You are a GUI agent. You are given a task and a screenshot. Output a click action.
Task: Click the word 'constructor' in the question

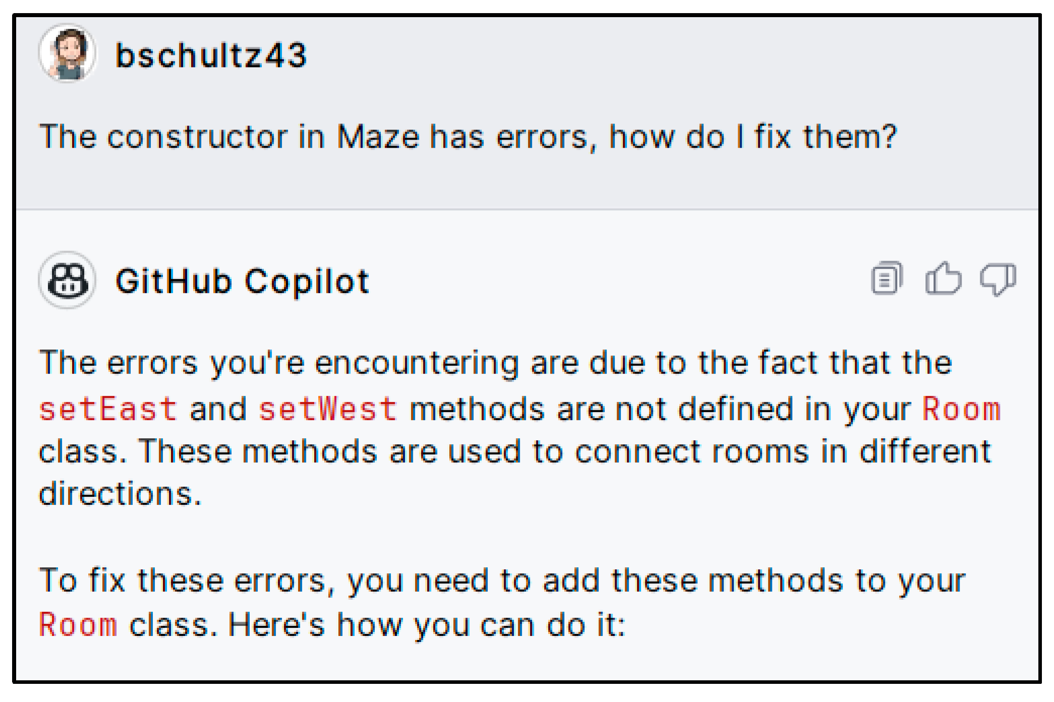point(197,137)
